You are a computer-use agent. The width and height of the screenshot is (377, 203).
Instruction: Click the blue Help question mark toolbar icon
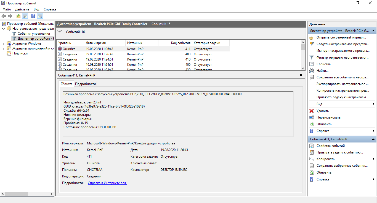(33, 16)
